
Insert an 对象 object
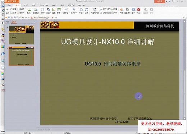click(114, 9)
